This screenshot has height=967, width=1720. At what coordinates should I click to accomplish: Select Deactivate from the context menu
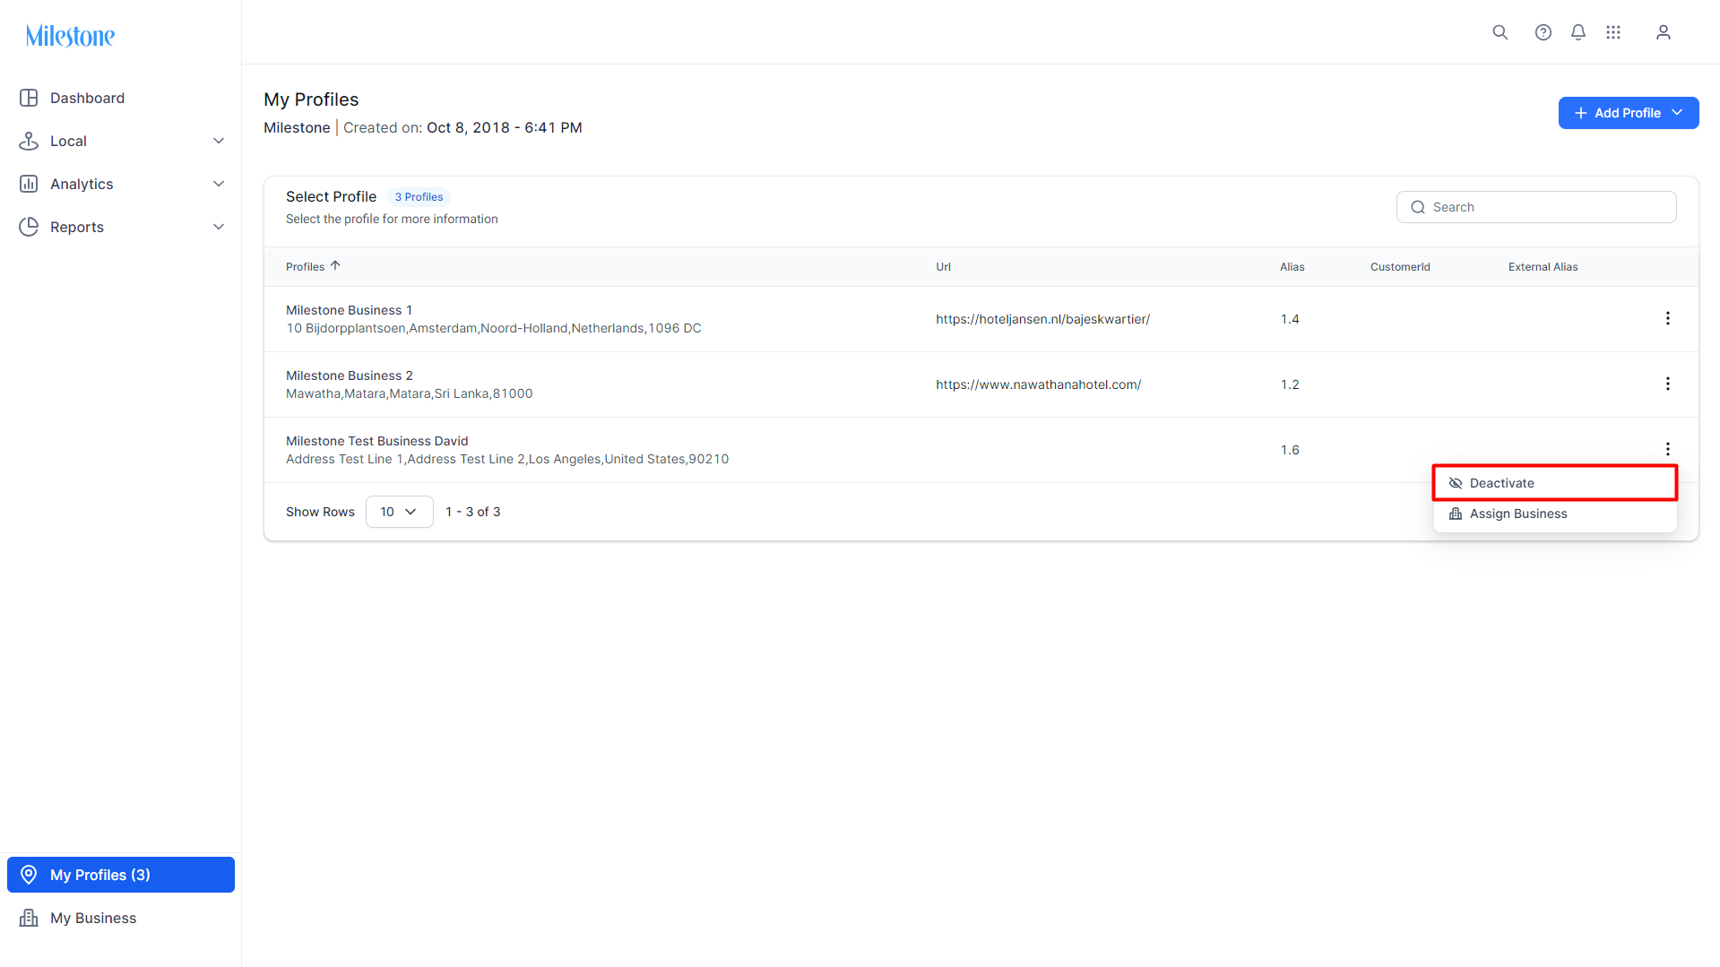coord(1555,483)
